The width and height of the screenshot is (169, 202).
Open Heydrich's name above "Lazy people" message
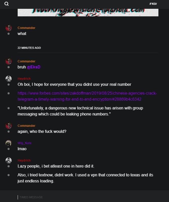[24, 160]
